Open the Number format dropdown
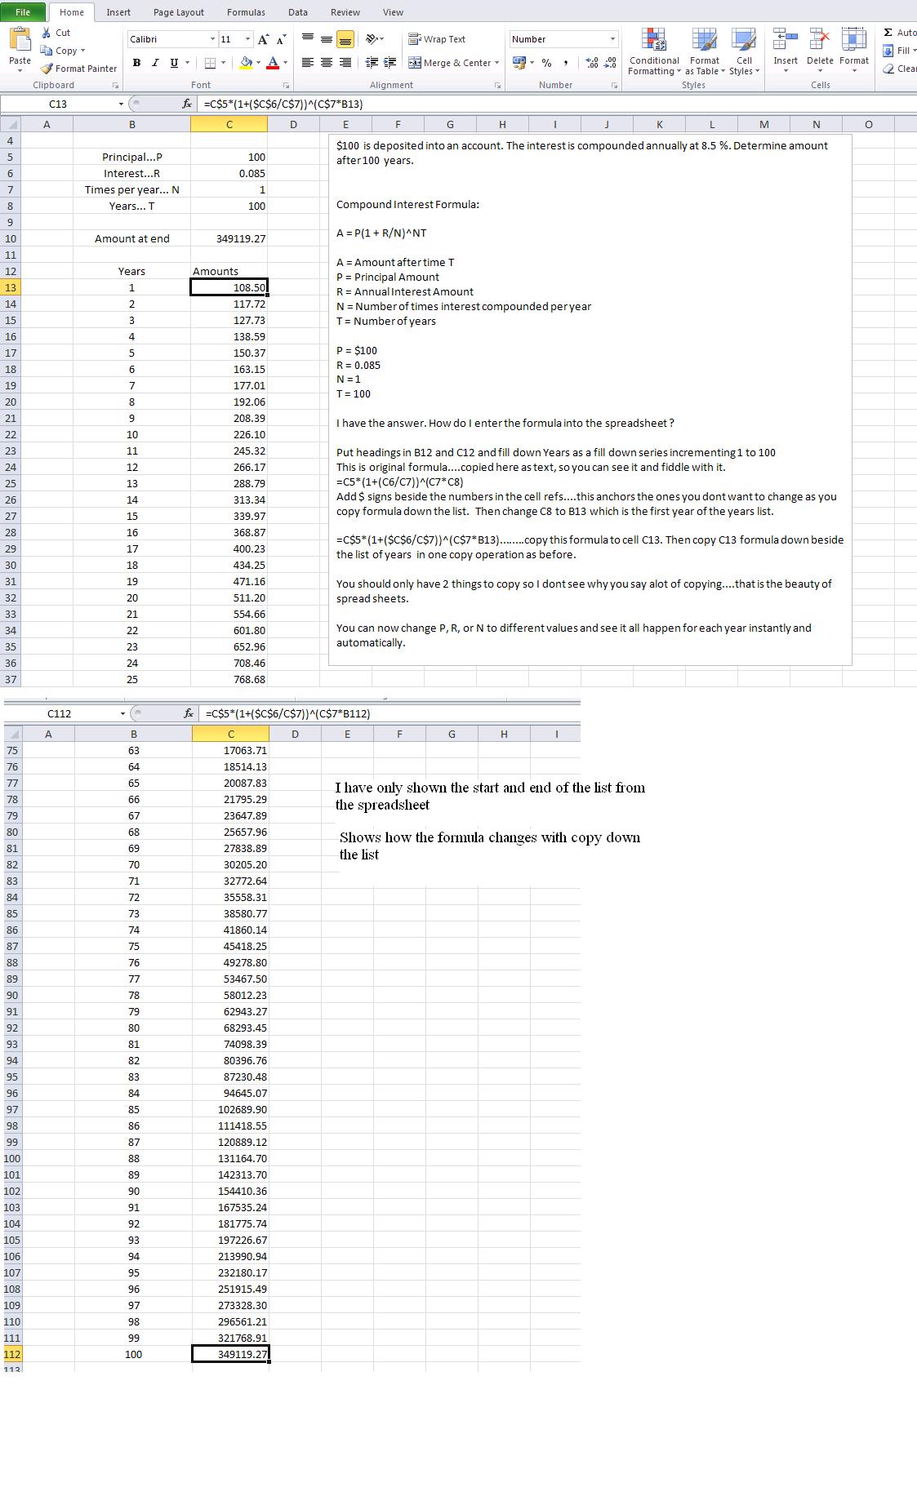The height and width of the screenshot is (1505, 917). point(612,39)
